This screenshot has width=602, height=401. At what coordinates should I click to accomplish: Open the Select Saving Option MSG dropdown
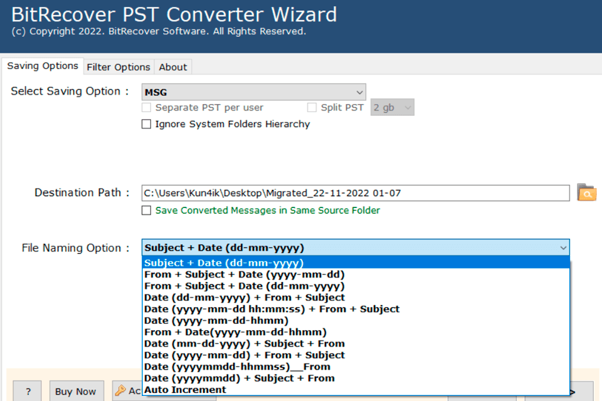coord(254,92)
